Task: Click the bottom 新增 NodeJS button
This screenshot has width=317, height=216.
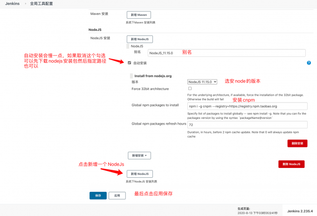Action: click(140, 174)
